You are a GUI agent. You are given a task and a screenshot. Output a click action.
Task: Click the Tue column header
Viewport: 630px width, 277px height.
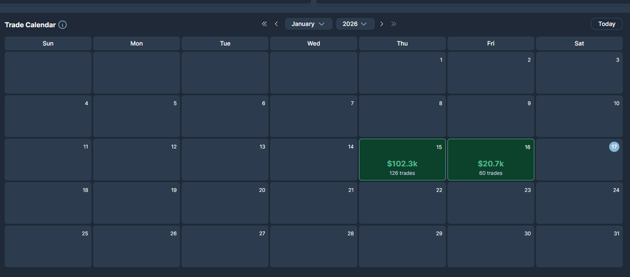click(225, 44)
